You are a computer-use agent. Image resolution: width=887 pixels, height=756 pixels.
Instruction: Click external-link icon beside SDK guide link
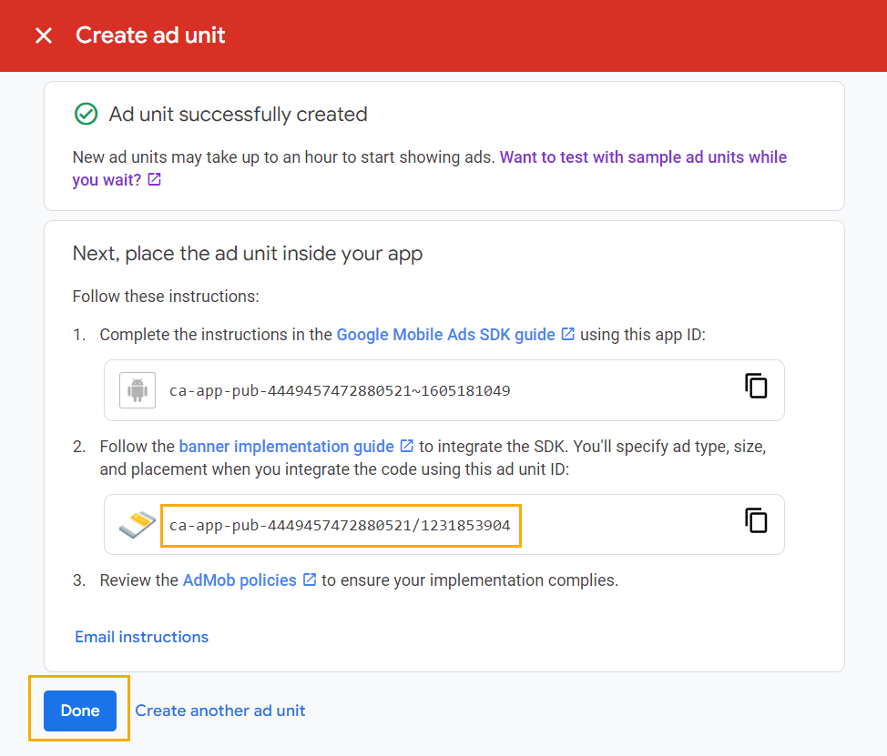click(568, 334)
